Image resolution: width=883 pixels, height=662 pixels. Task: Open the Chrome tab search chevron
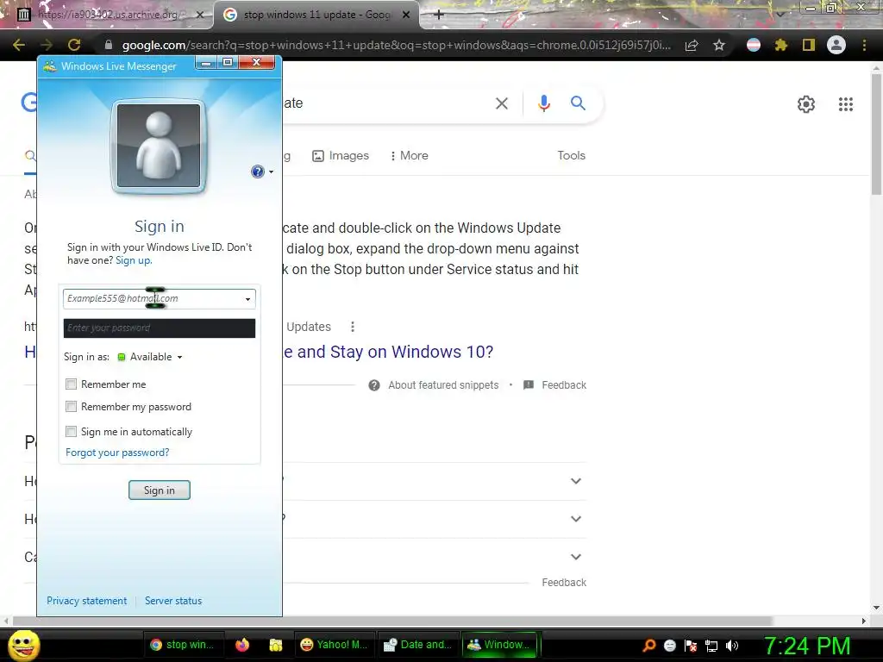click(x=780, y=14)
